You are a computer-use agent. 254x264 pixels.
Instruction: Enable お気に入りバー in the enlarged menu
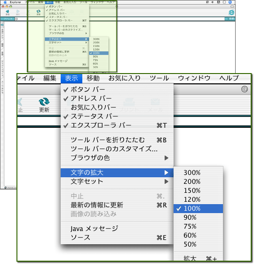point(117,107)
